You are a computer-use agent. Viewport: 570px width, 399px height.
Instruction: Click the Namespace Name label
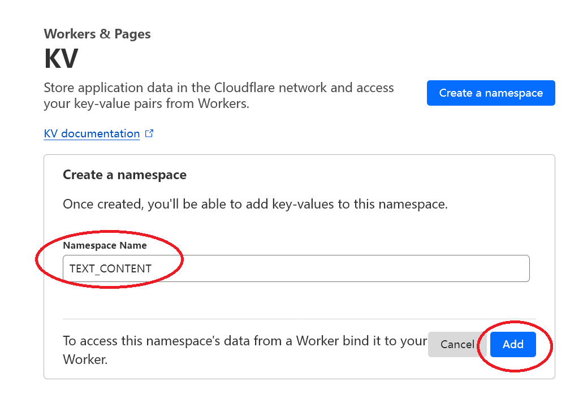(x=105, y=245)
